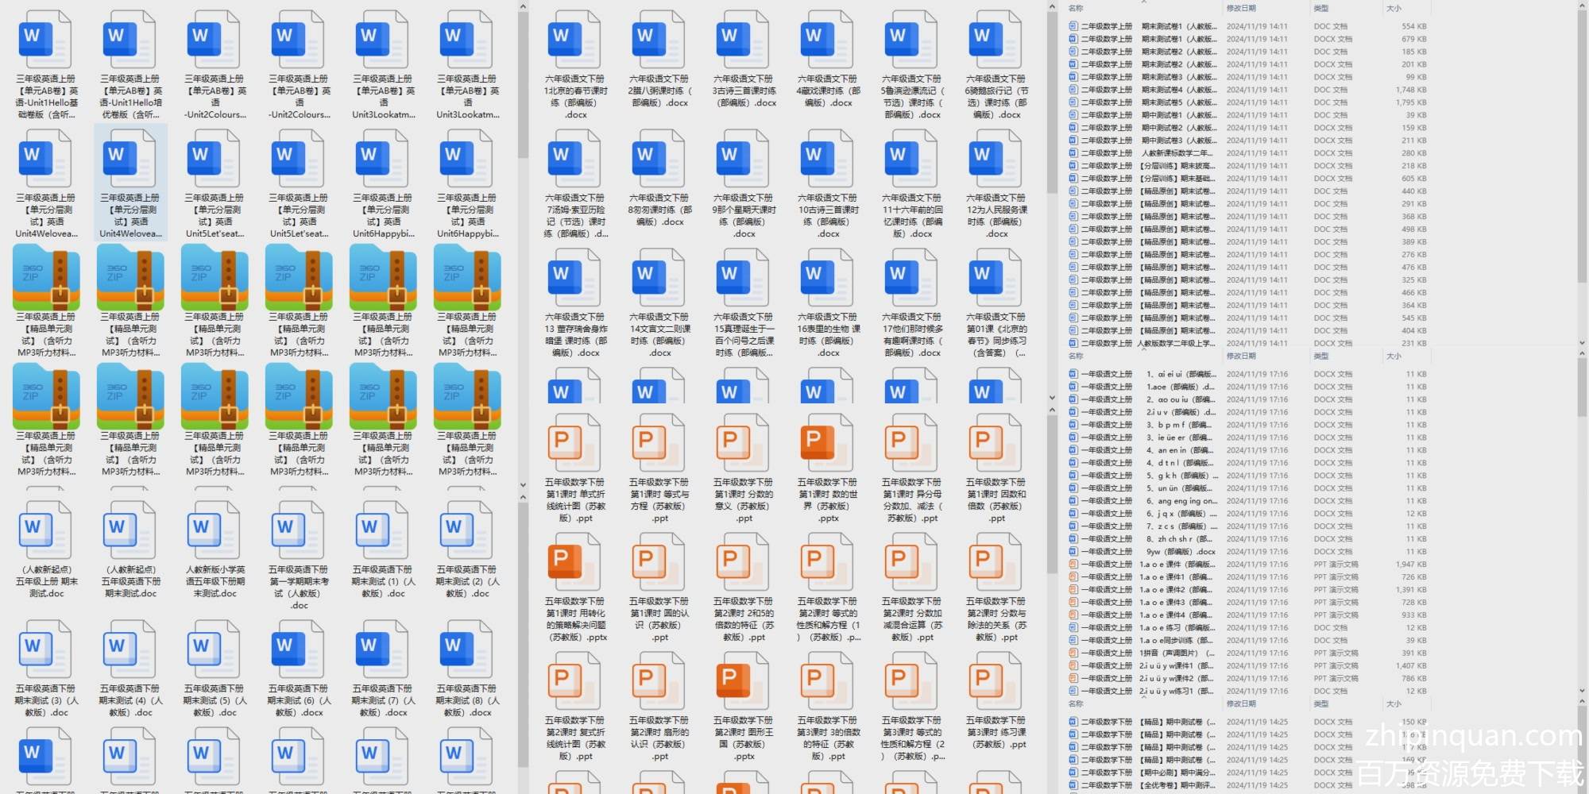Click scroll-down arrow of 三年级英语上册 pane
The image size is (1589, 794).
523,484
